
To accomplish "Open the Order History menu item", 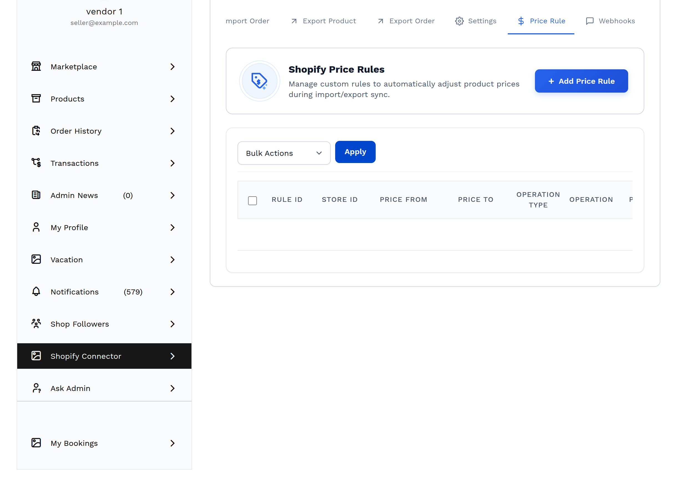I will (x=105, y=131).
